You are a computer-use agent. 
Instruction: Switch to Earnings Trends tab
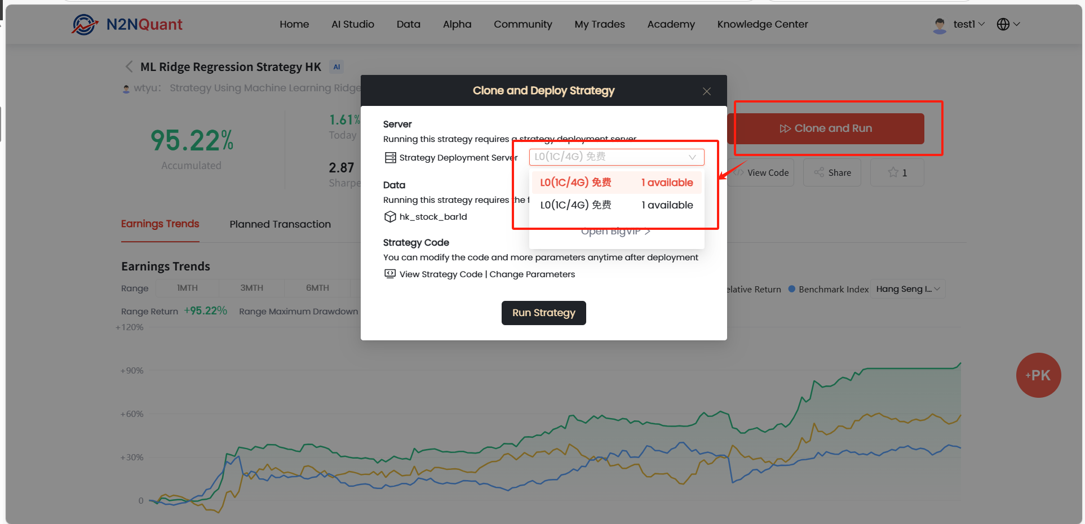tap(160, 224)
